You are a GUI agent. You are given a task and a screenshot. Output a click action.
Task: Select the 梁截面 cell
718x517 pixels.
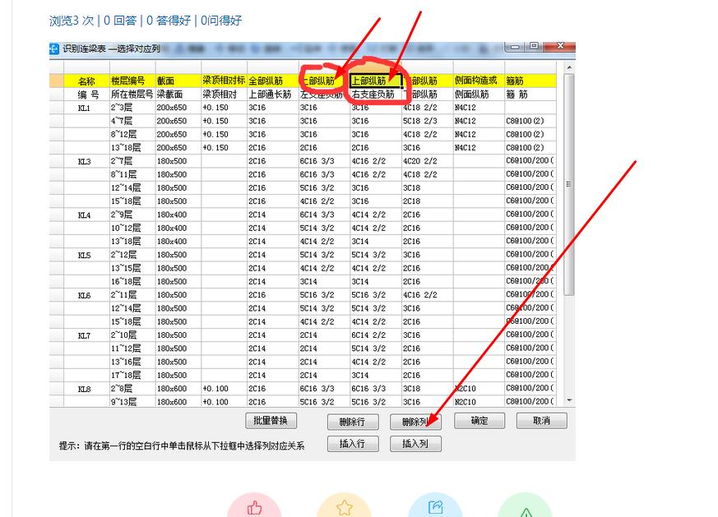click(x=178, y=95)
